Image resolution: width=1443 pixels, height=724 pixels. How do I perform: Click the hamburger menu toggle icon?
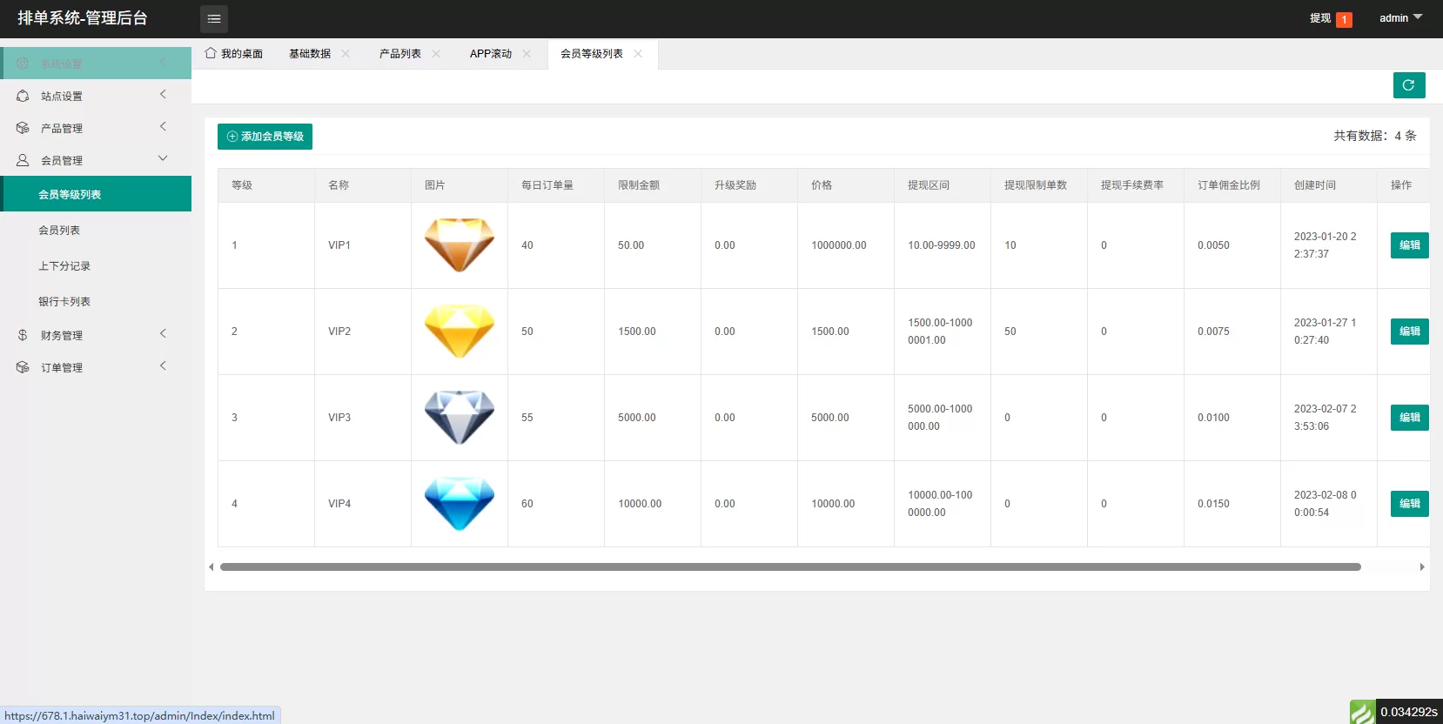pos(213,18)
